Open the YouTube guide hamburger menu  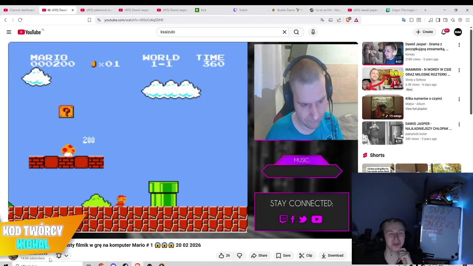(x=9, y=32)
